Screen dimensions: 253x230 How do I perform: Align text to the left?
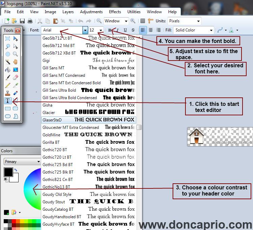click(143, 30)
